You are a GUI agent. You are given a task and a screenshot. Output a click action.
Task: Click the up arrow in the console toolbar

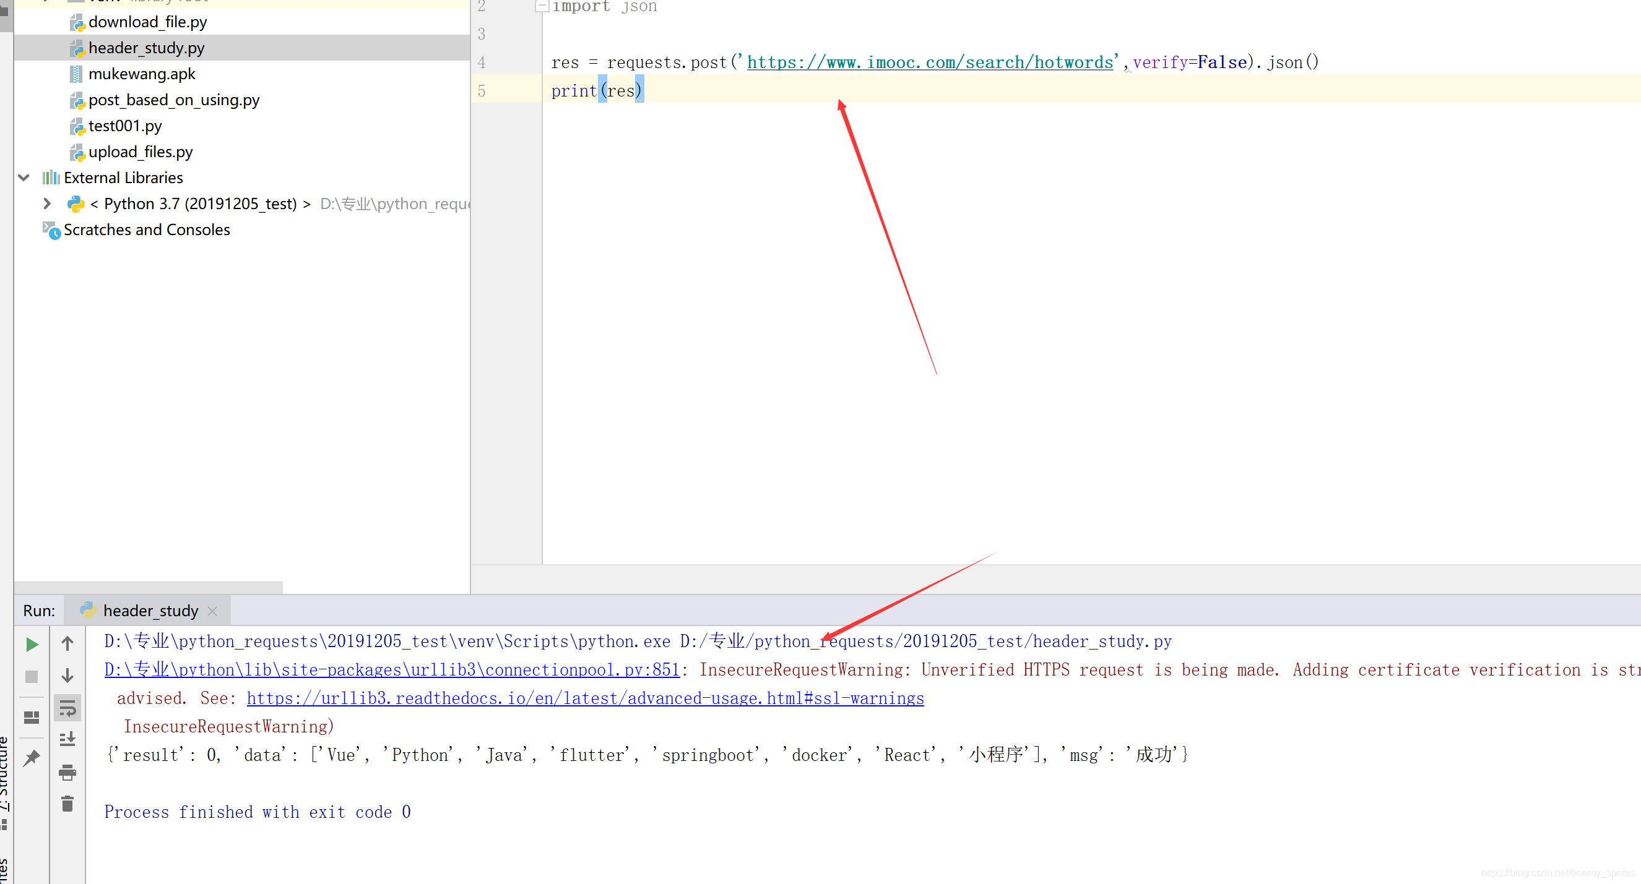click(67, 643)
